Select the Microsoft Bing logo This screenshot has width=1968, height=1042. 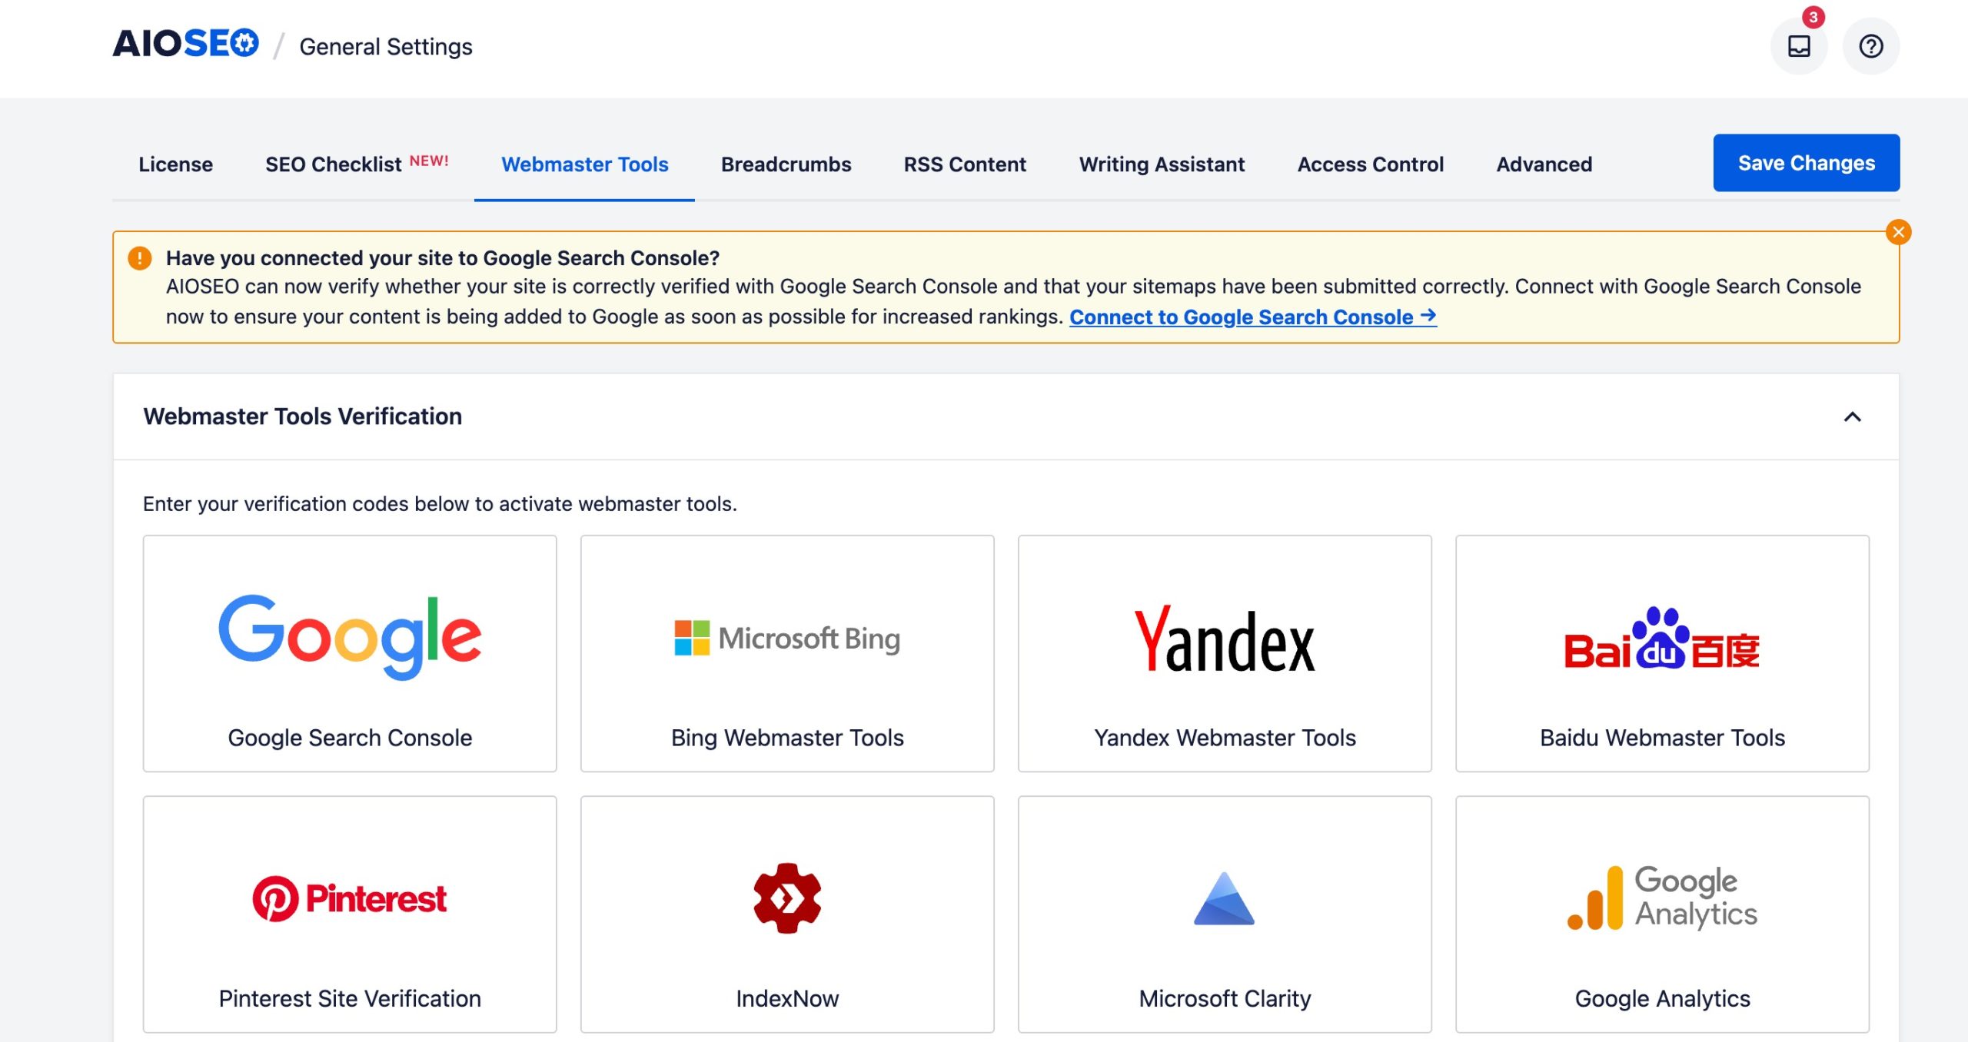coord(787,638)
